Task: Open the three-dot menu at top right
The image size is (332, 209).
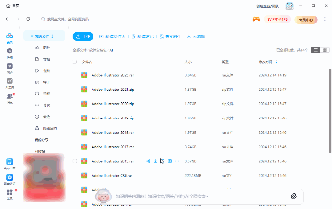Action: pyautogui.click(x=325, y=19)
